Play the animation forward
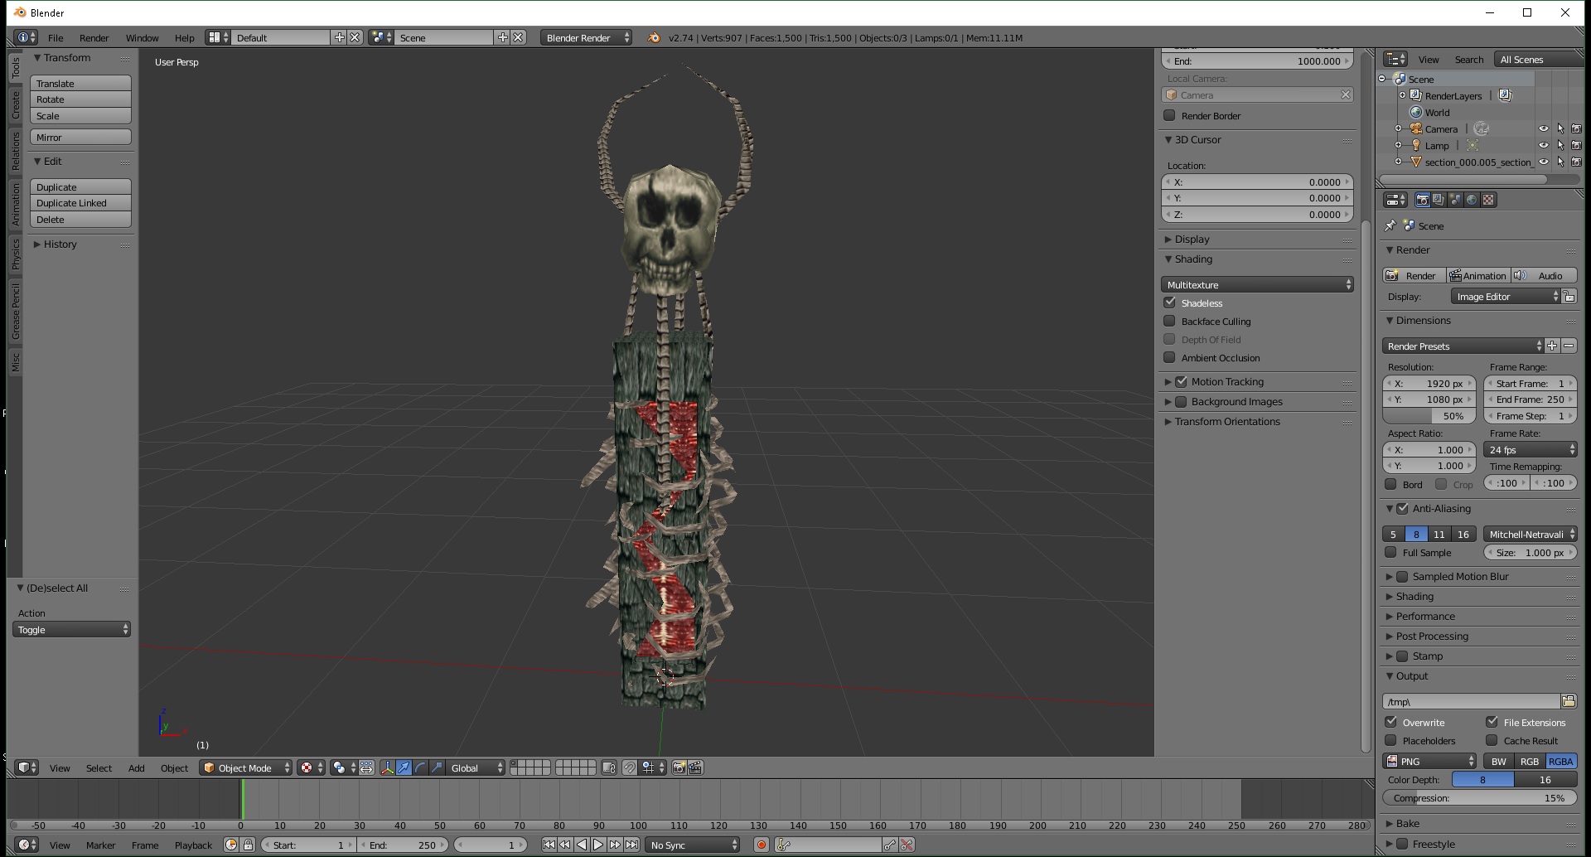This screenshot has width=1591, height=857. pyautogui.click(x=598, y=845)
